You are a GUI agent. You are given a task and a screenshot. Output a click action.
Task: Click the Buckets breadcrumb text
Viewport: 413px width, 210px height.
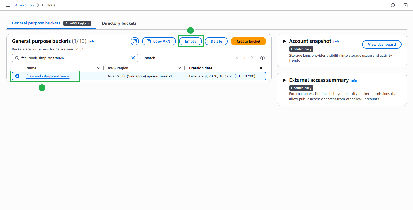(x=49, y=5)
